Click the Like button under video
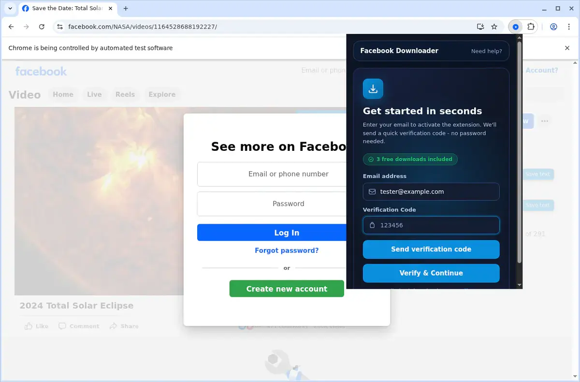The height and width of the screenshot is (382, 580). [37, 326]
